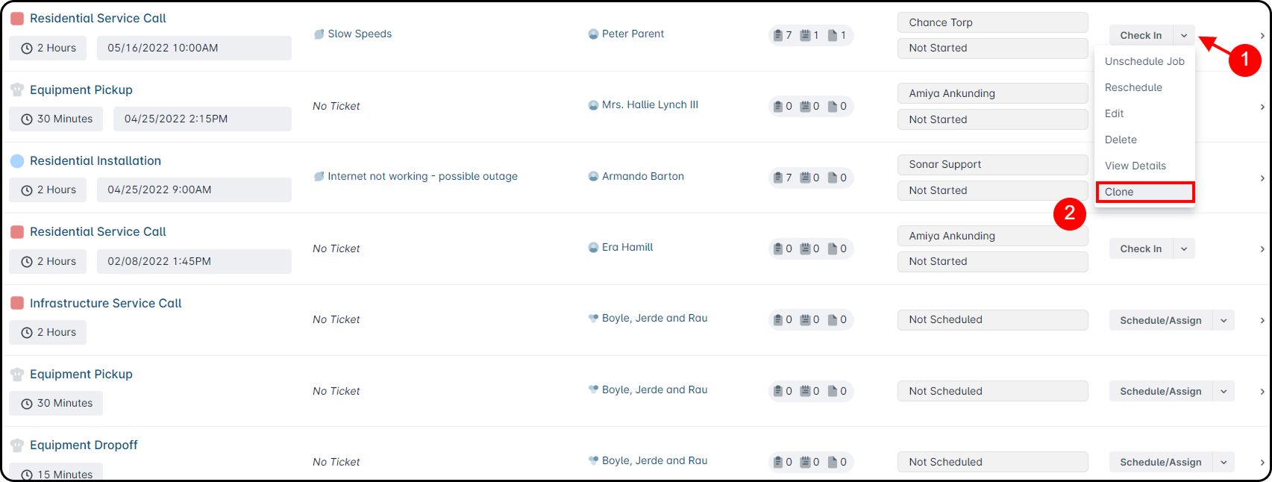Click the account icon beside Armando Barton
1272x482 pixels.
coord(594,177)
